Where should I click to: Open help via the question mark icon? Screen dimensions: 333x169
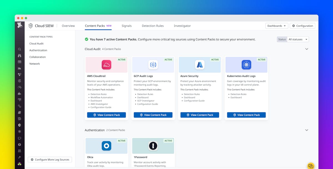pyautogui.click(x=19, y=144)
